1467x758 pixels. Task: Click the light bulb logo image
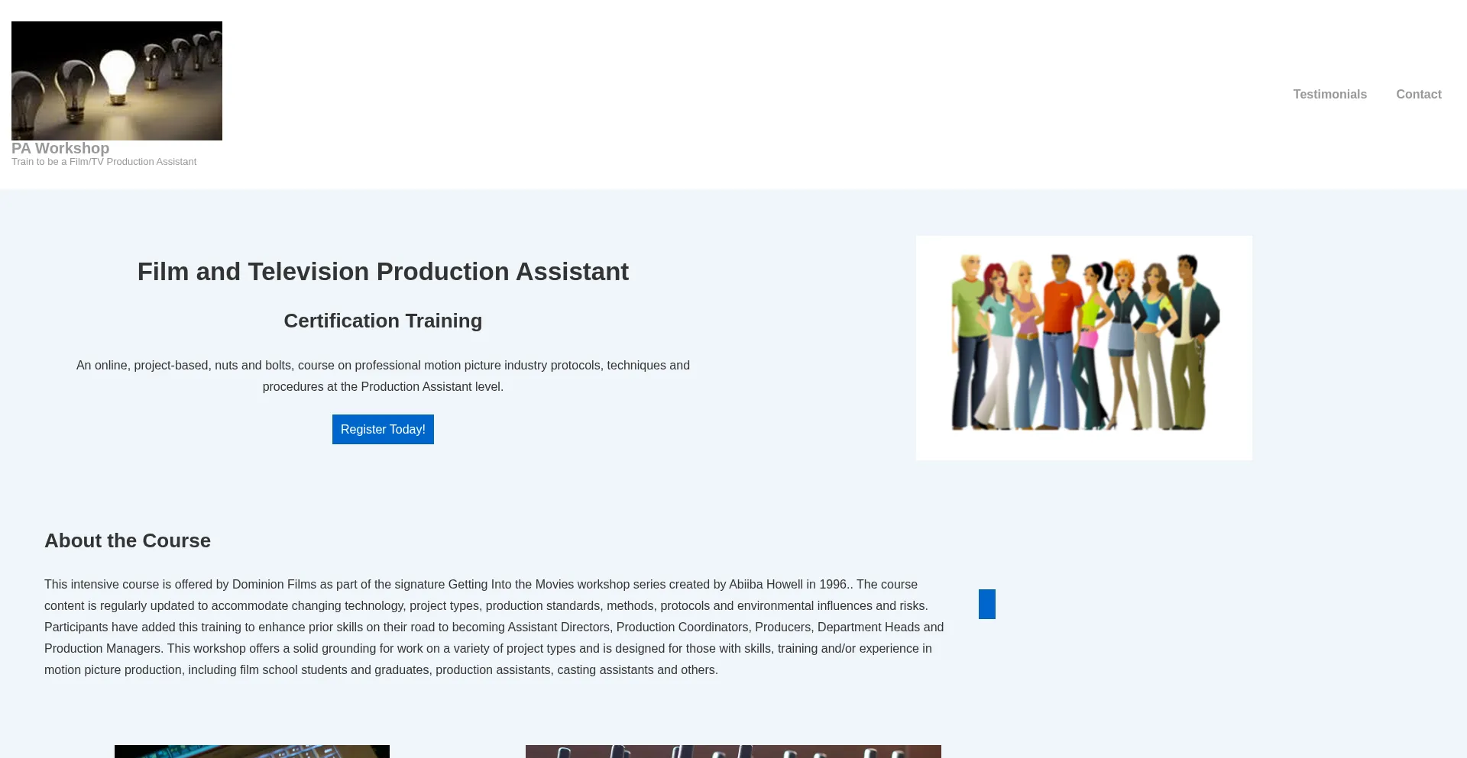pyautogui.click(x=116, y=81)
